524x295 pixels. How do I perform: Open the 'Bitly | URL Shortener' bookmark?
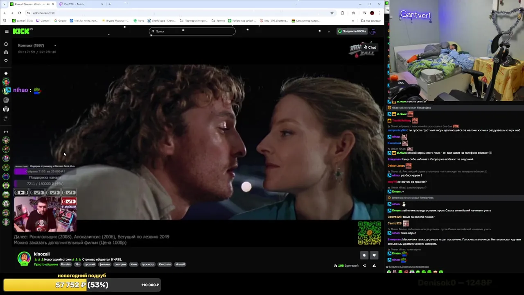click(x=274, y=20)
